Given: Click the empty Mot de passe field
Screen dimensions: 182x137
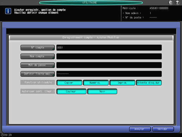Looking at the screenshot, I should (x=109, y=65).
